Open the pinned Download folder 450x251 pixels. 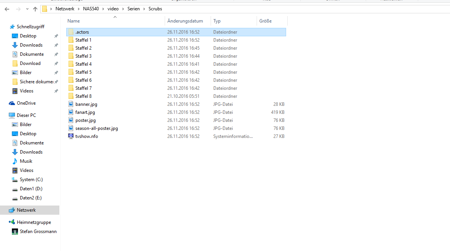30,63
